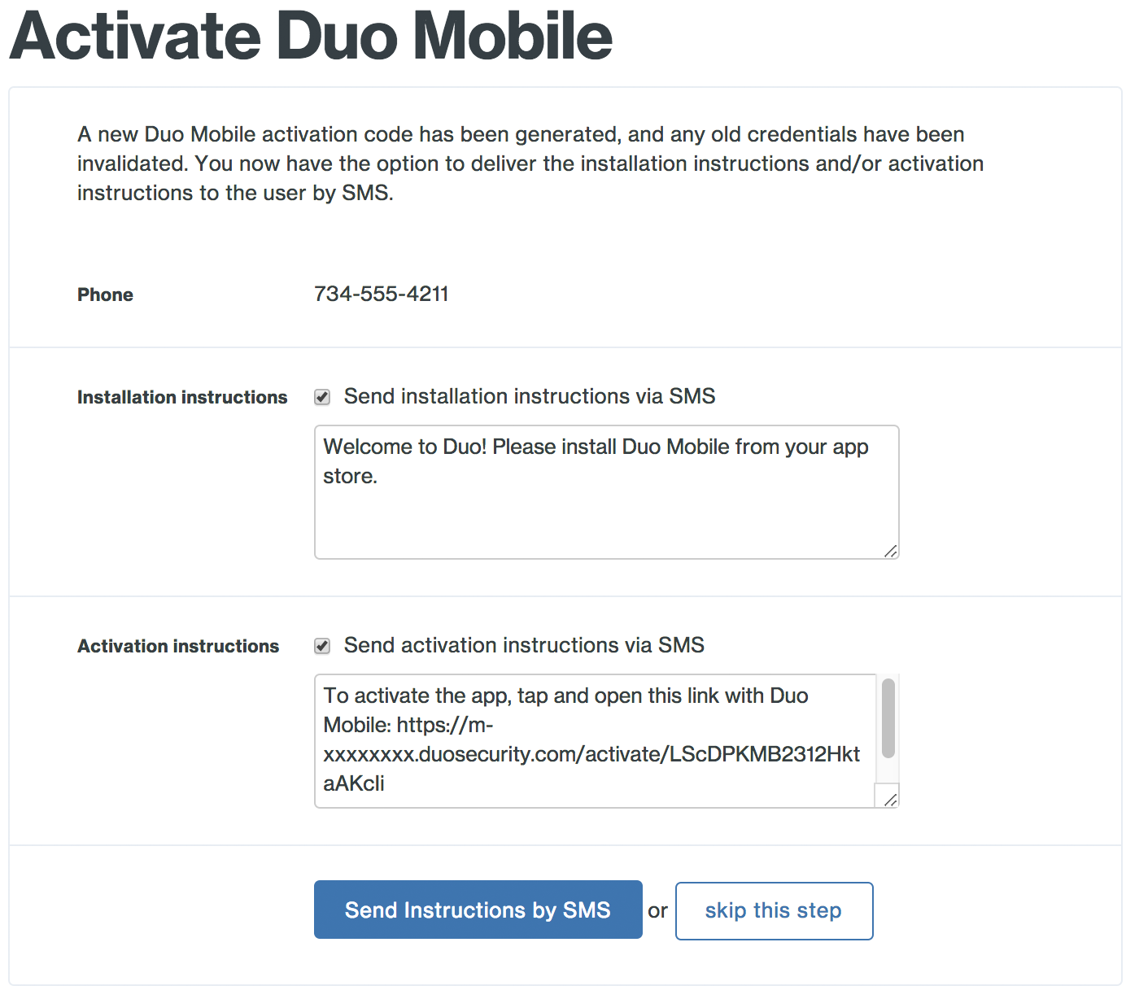Uncheck Send installation instructions via SMS checkbox
1139x999 pixels.
(322, 397)
